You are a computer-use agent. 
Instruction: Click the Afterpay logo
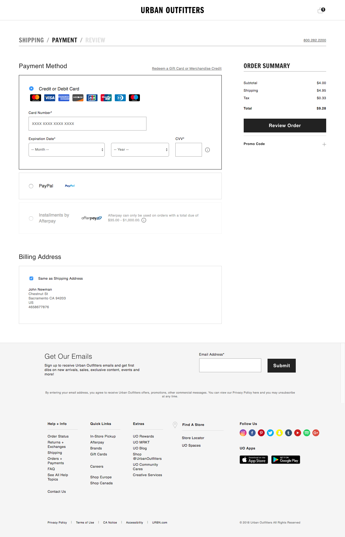(92, 218)
